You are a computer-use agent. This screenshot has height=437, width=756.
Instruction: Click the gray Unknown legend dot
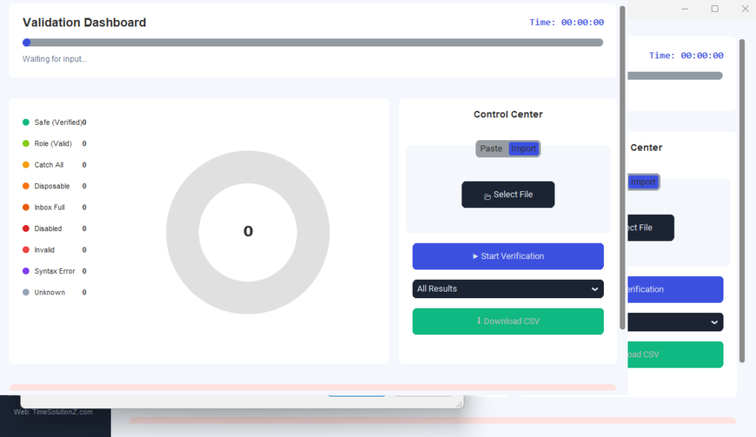26,292
